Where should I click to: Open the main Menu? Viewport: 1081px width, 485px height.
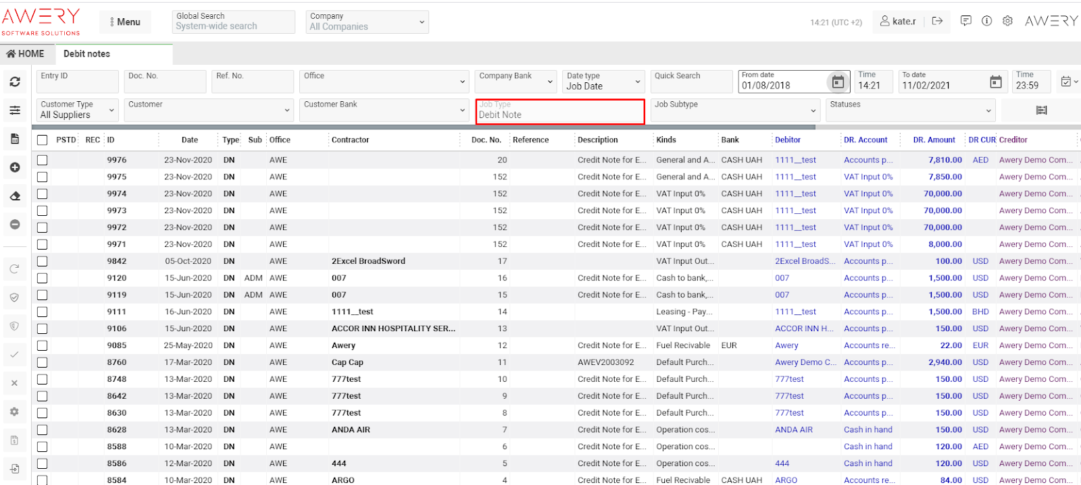126,22
